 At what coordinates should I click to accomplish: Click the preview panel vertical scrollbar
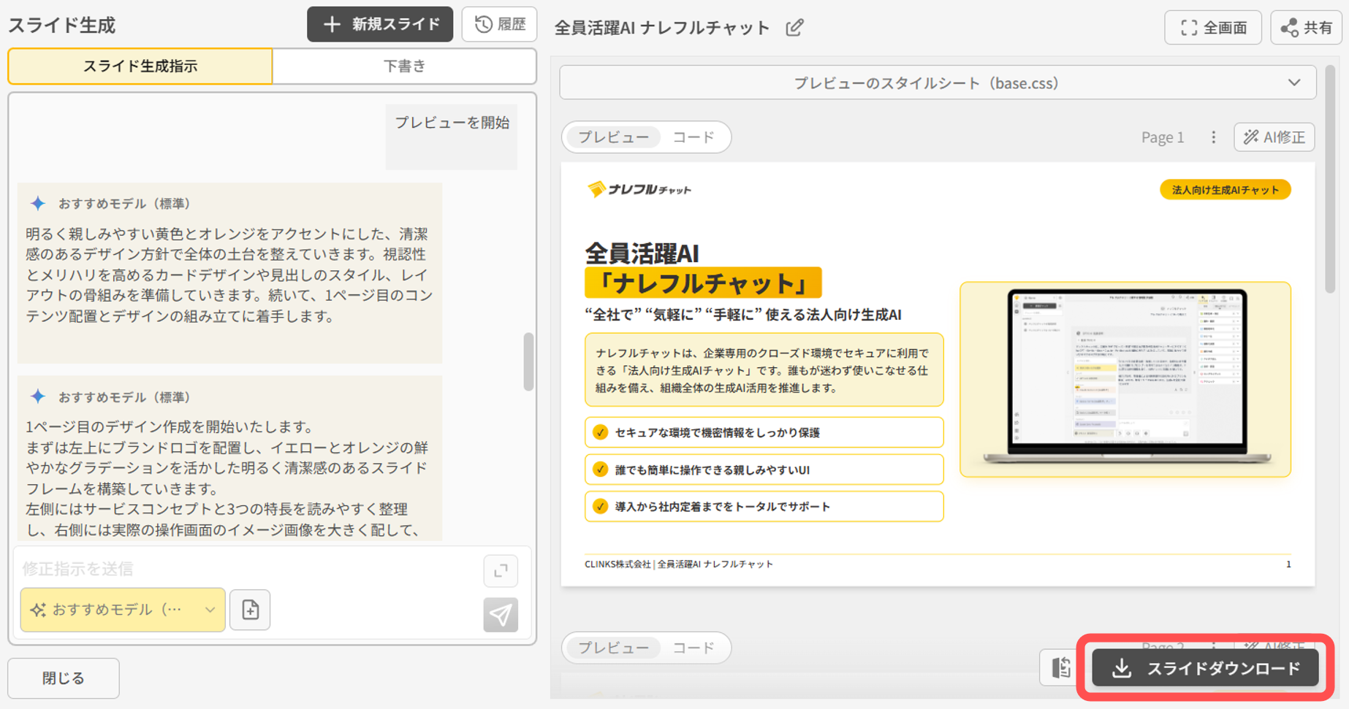click(1331, 179)
